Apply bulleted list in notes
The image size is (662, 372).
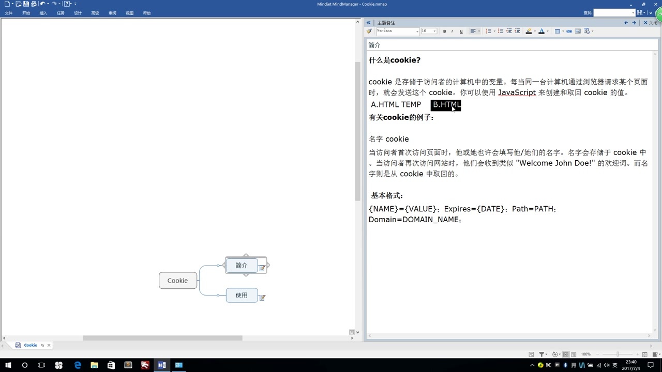(501, 32)
